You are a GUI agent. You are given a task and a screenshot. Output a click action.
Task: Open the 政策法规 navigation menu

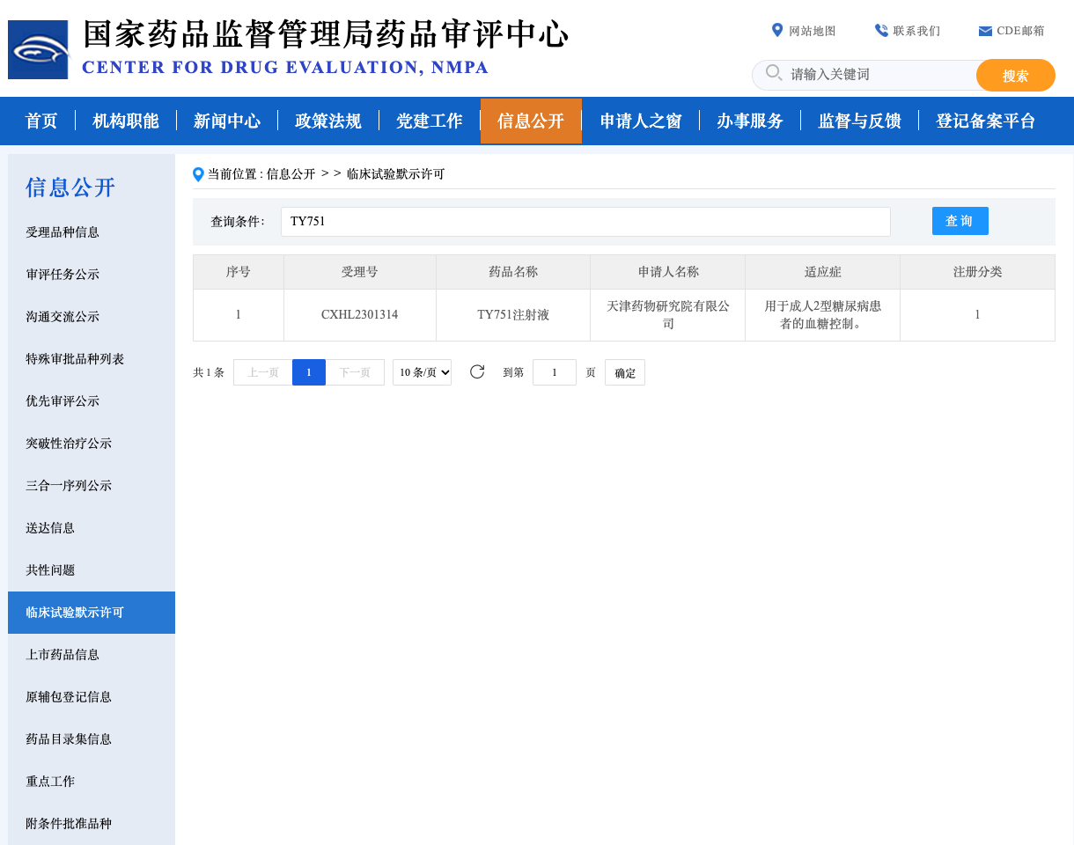pyautogui.click(x=328, y=121)
